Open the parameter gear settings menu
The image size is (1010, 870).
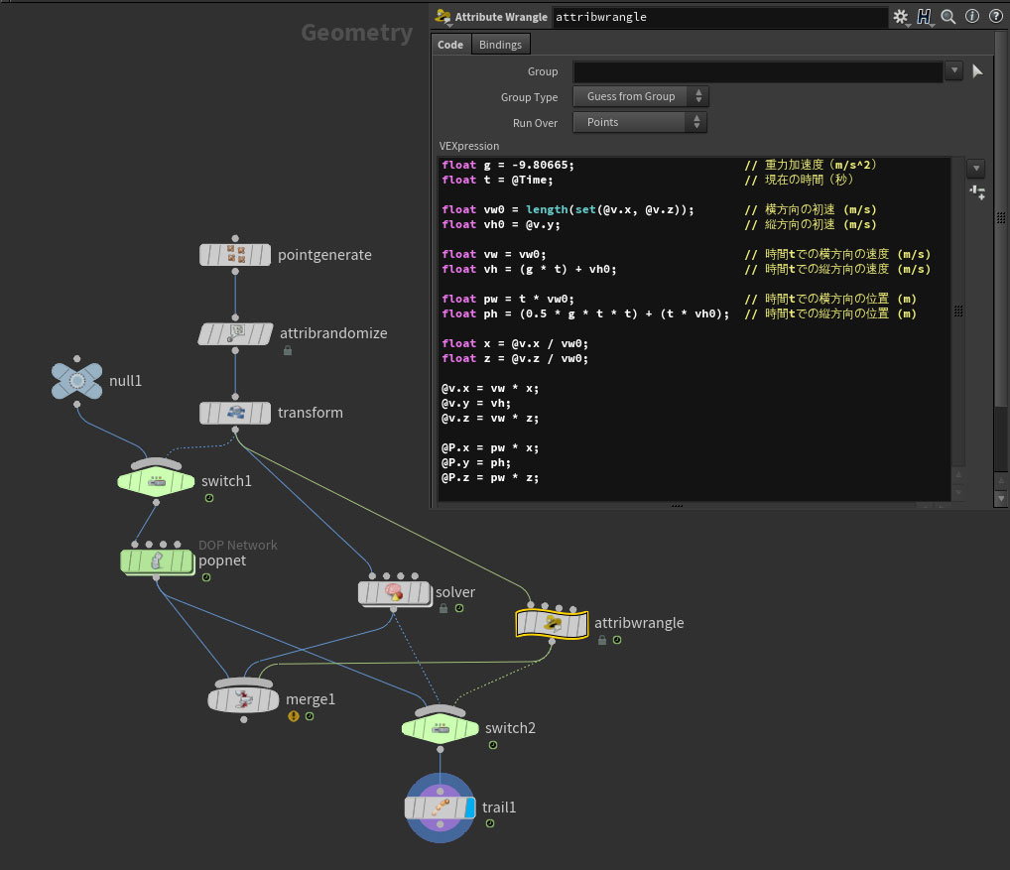click(x=901, y=17)
